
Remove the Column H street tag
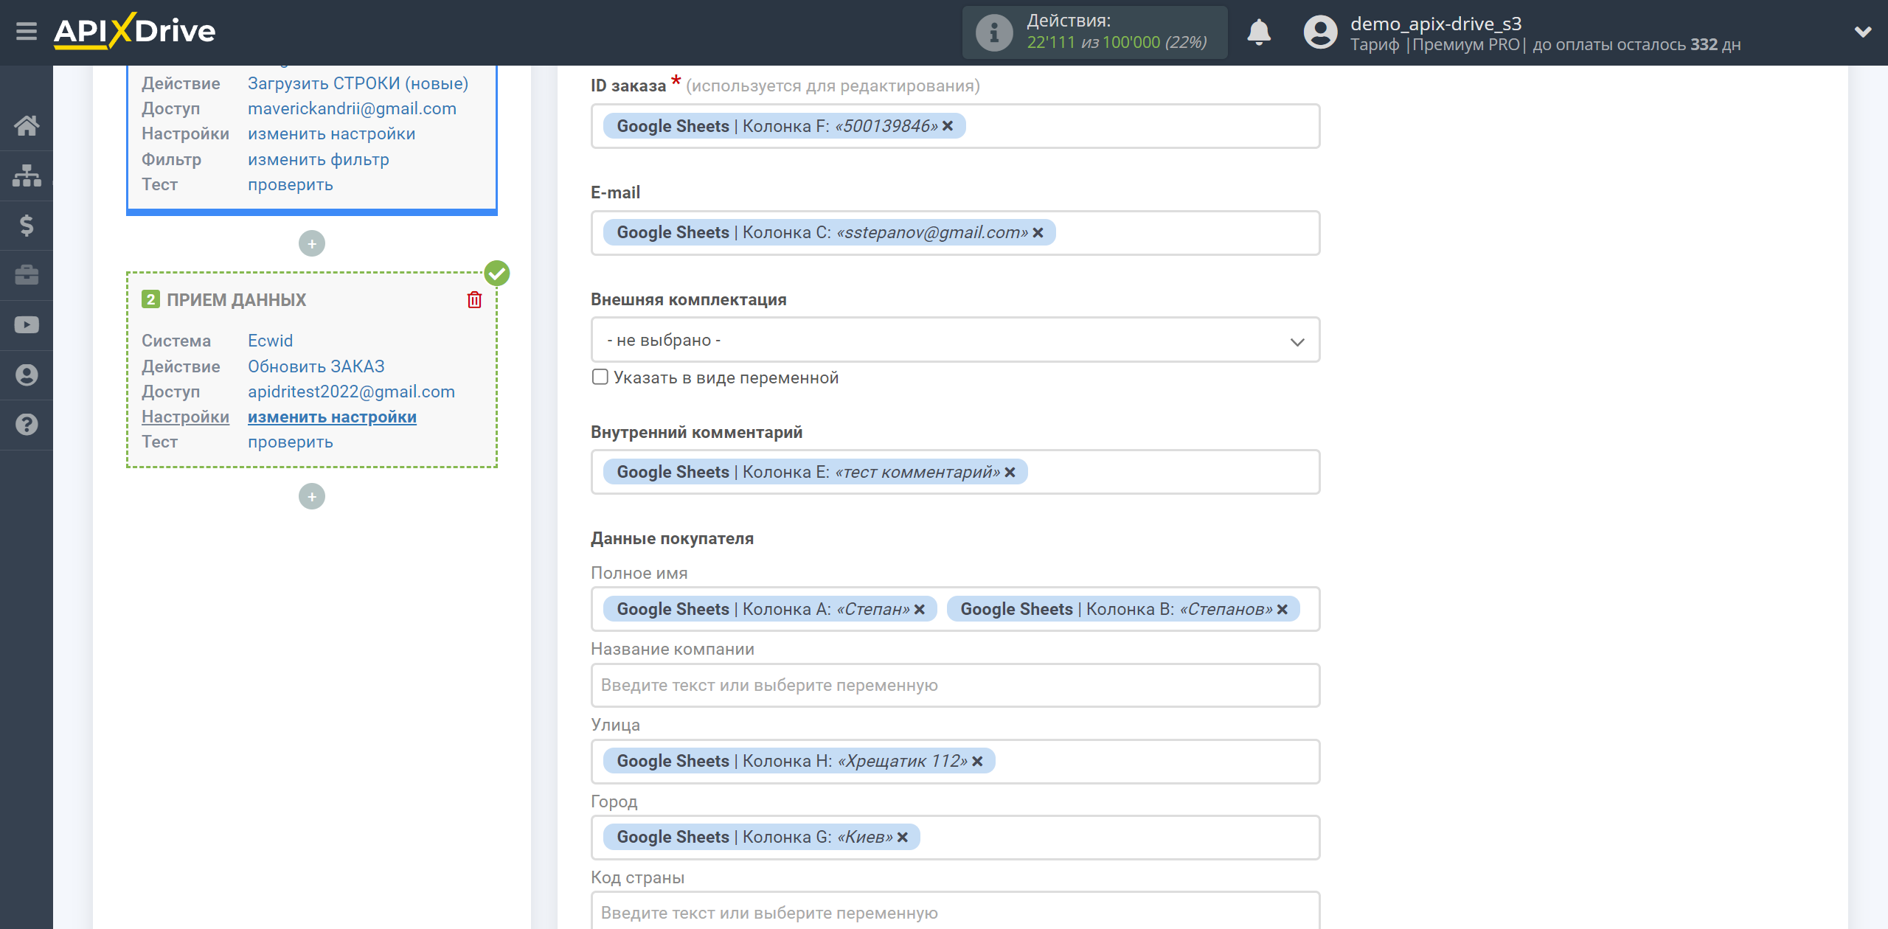[x=977, y=761]
